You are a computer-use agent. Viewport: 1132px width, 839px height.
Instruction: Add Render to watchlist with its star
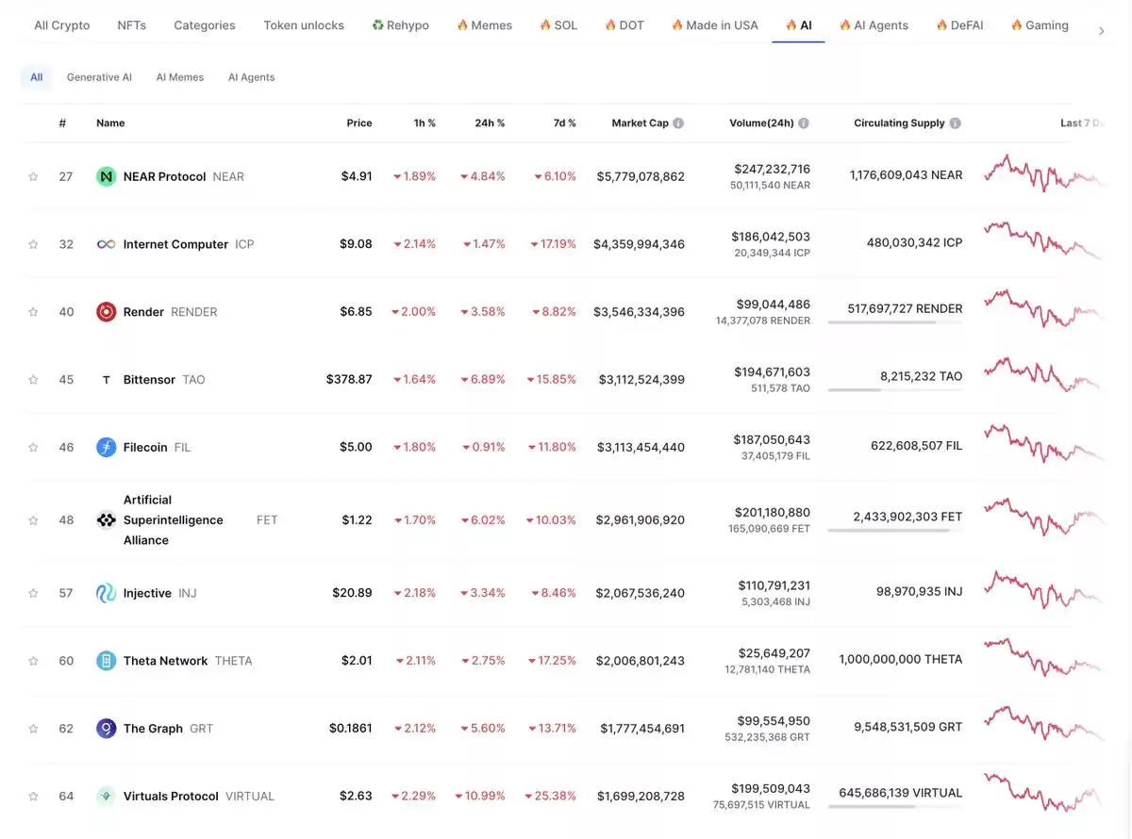tap(33, 312)
